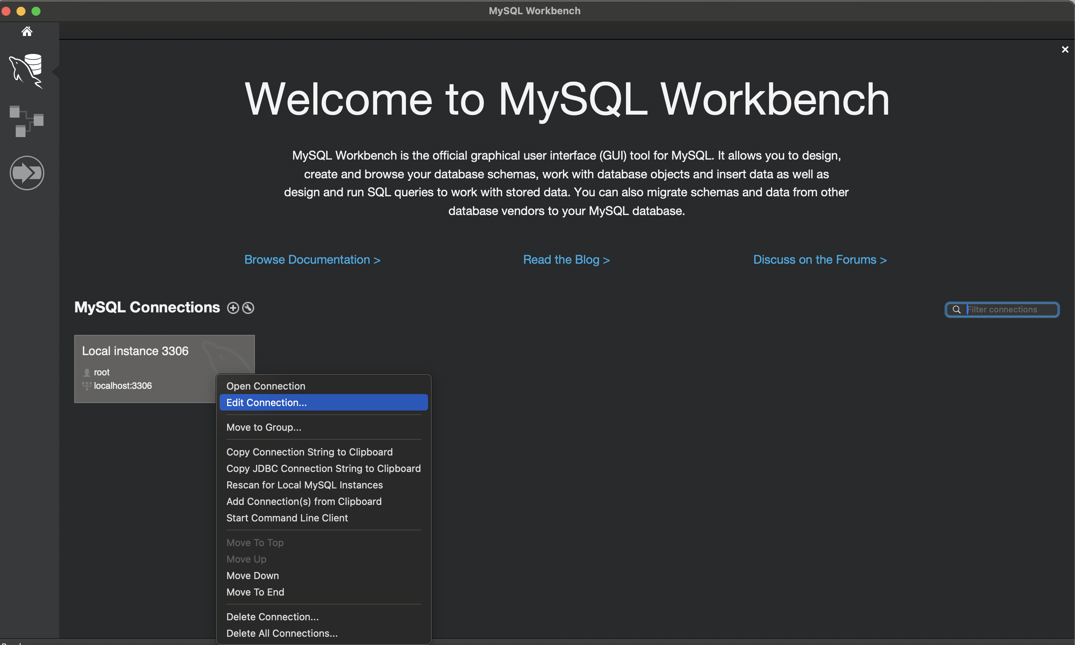
Task: Choose Edit Connection... from the menu
Action: click(323, 403)
